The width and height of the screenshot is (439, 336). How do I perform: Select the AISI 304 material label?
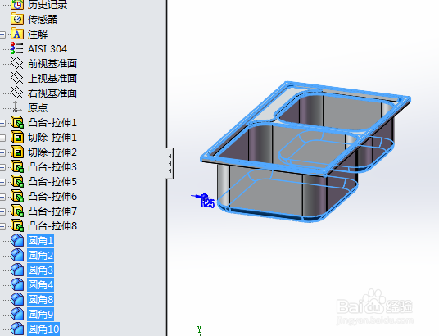(x=48, y=49)
